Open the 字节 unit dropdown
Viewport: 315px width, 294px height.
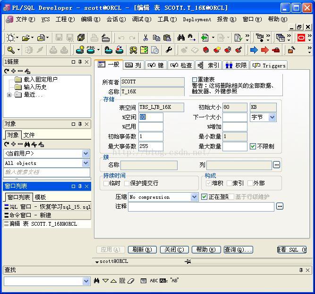tap(272, 117)
